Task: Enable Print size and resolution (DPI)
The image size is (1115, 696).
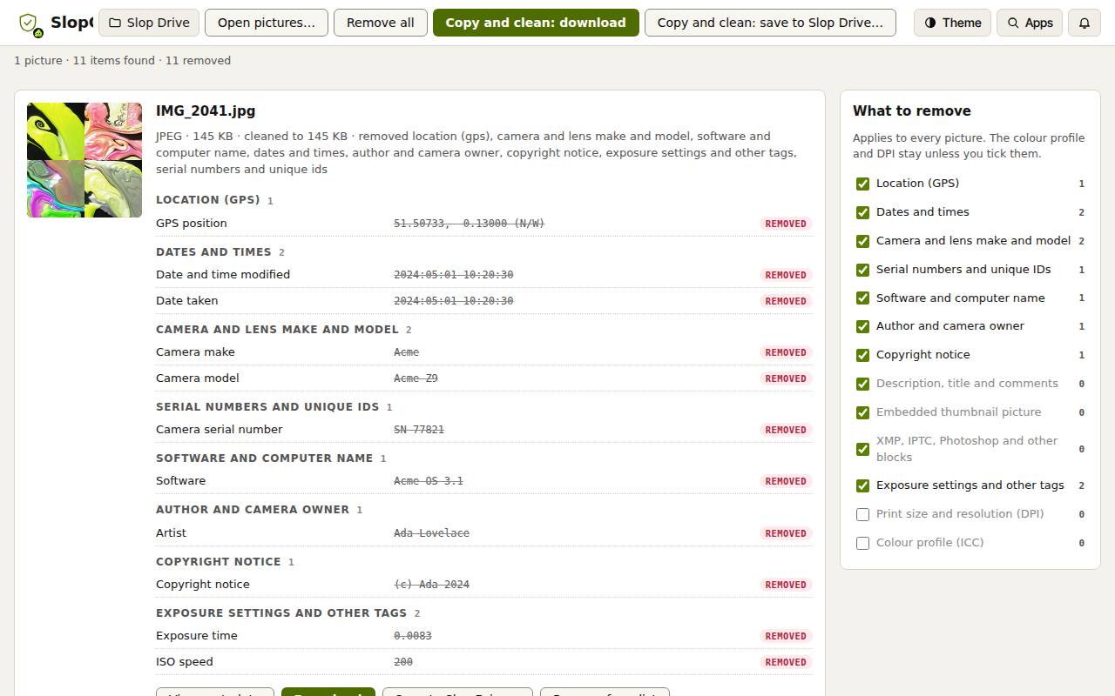Action: [862, 514]
